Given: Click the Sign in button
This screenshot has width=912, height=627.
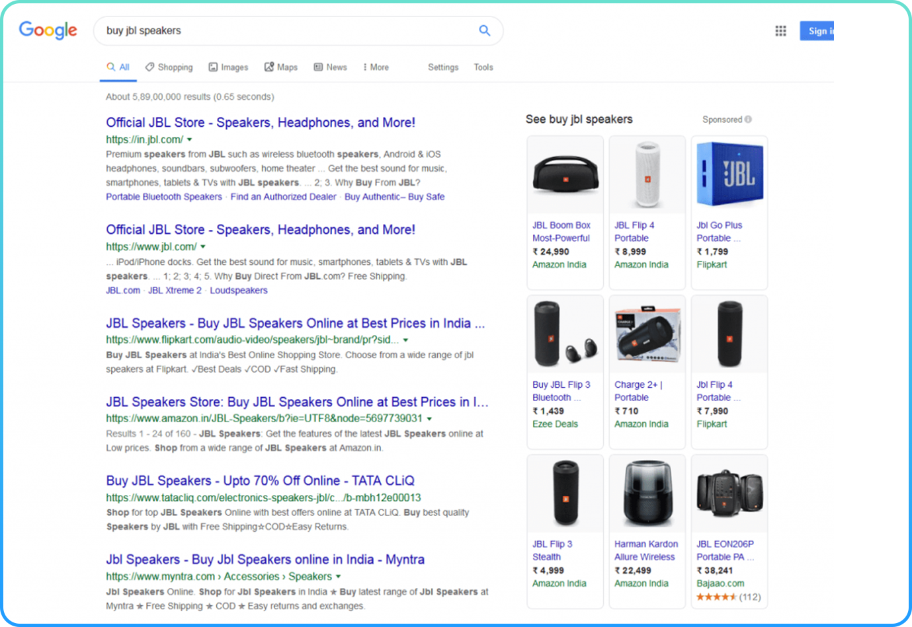Looking at the screenshot, I should (x=817, y=31).
